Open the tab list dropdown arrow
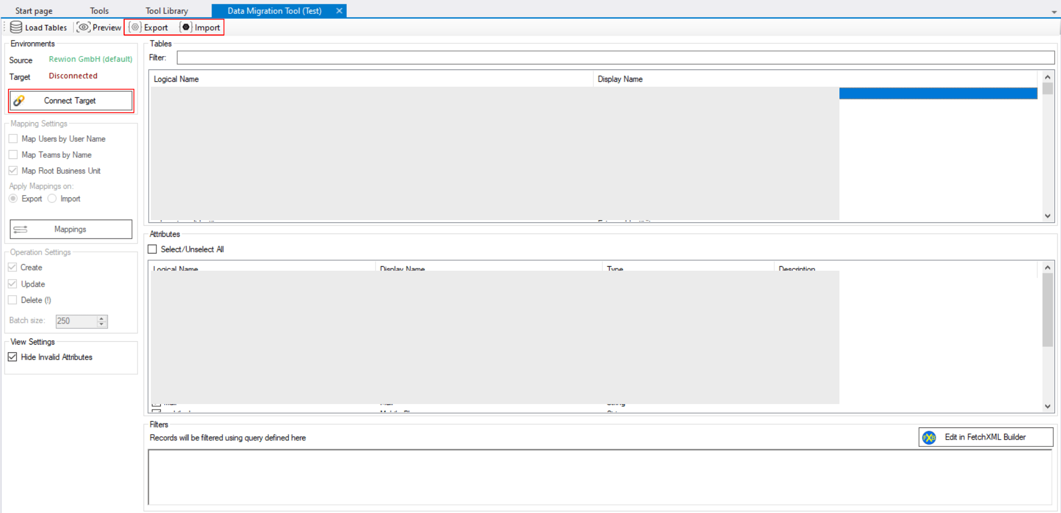1061x513 pixels. point(1054,12)
